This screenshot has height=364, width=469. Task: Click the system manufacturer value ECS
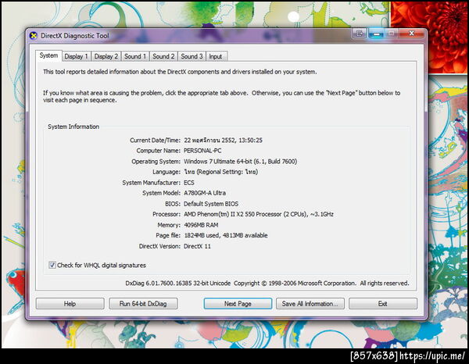pyautogui.click(x=188, y=183)
